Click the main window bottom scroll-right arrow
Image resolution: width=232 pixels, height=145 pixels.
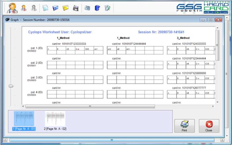pos(222,140)
